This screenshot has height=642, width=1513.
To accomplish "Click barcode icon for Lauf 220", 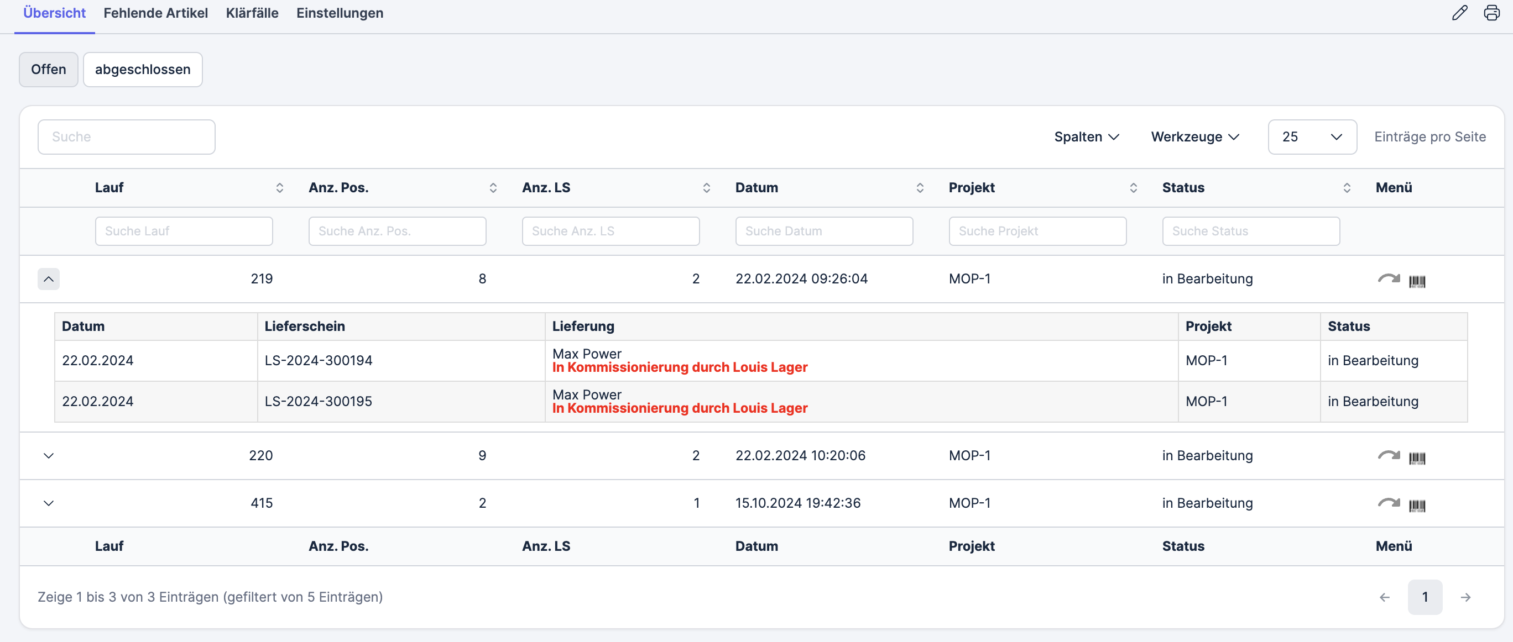I will pos(1417,457).
